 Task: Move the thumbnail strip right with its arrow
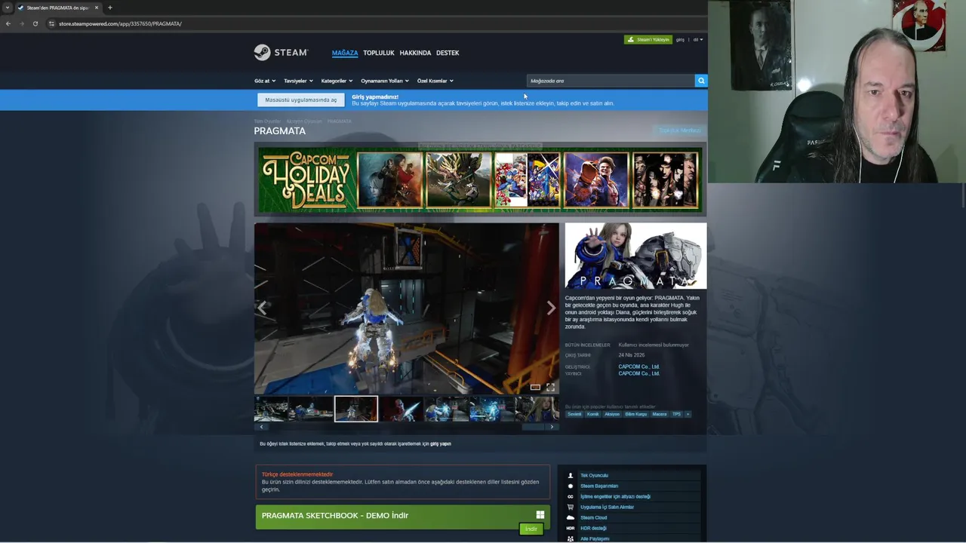click(552, 427)
